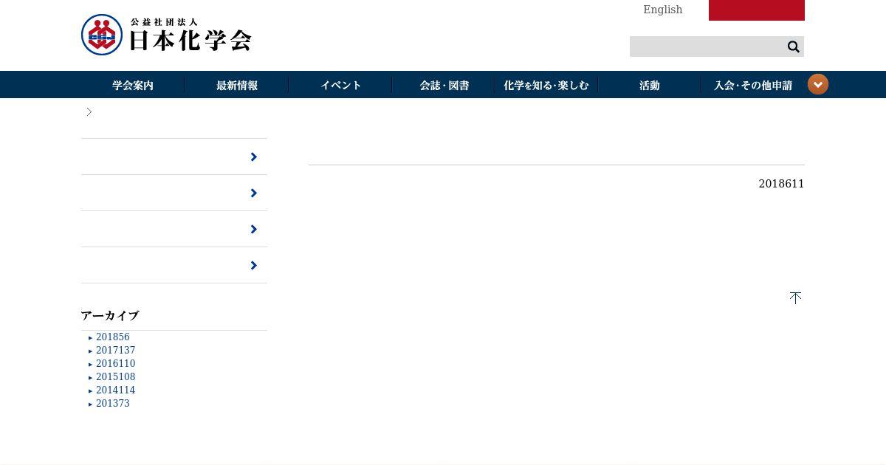This screenshot has height=465, width=886.
Task: Open the 最新情報 menu
Action: pyautogui.click(x=236, y=85)
